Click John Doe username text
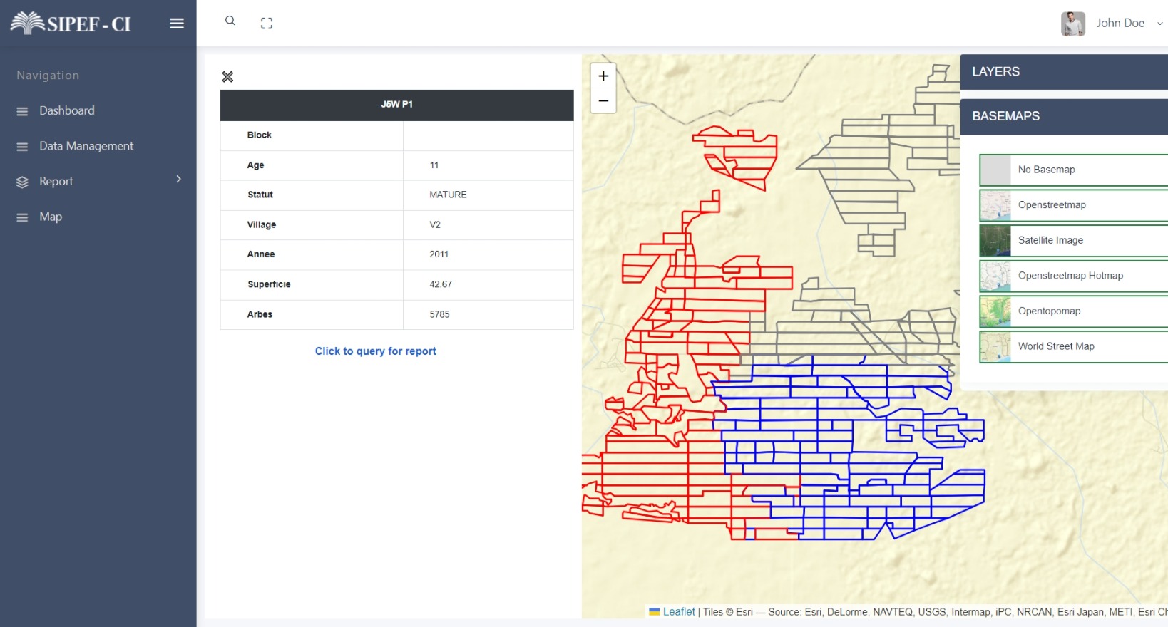1168x627 pixels. tap(1120, 23)
